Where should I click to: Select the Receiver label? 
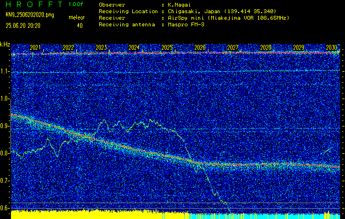click(x=112, y=18)
